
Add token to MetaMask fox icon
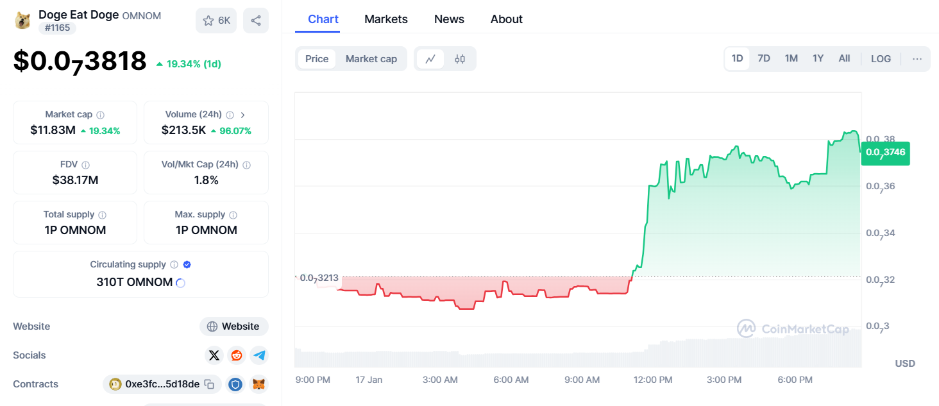(259, 384)
